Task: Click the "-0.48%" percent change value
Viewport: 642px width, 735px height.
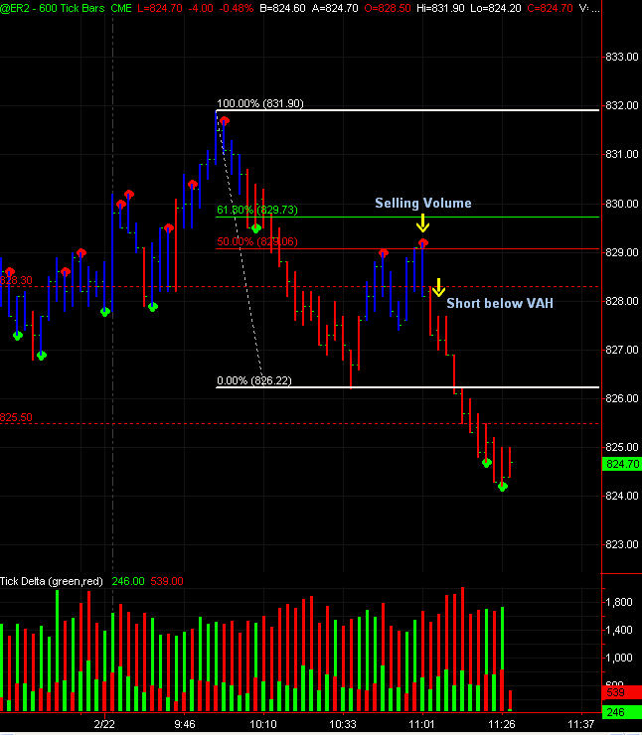Action: [236, 8]
